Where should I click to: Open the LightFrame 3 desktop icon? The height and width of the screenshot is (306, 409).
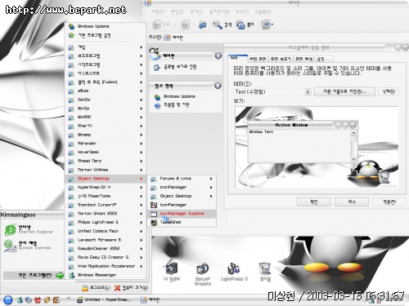tap(234, 272)
